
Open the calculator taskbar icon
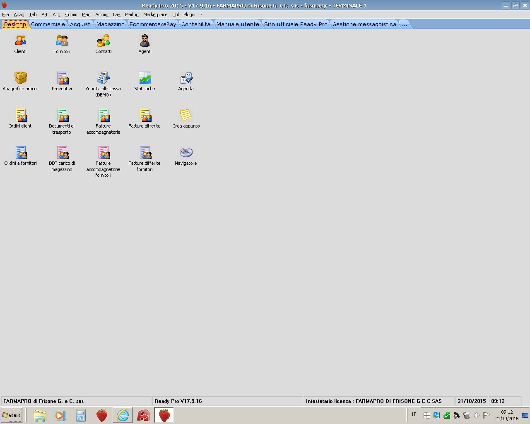coord(81,415)
